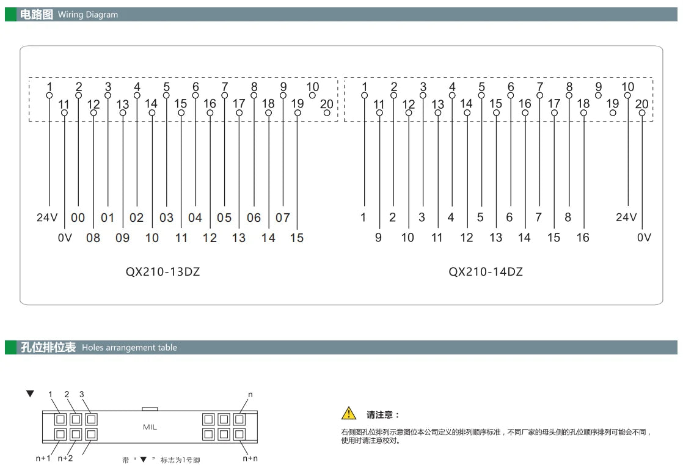Image resolution: width=683 pixels, height=473 pixels.
Task: Click the 请注意 caution heading
Action: 382,414
